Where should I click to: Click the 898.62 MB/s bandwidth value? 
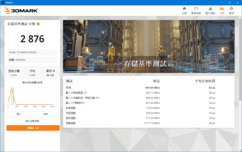click(x=153, y=98)
